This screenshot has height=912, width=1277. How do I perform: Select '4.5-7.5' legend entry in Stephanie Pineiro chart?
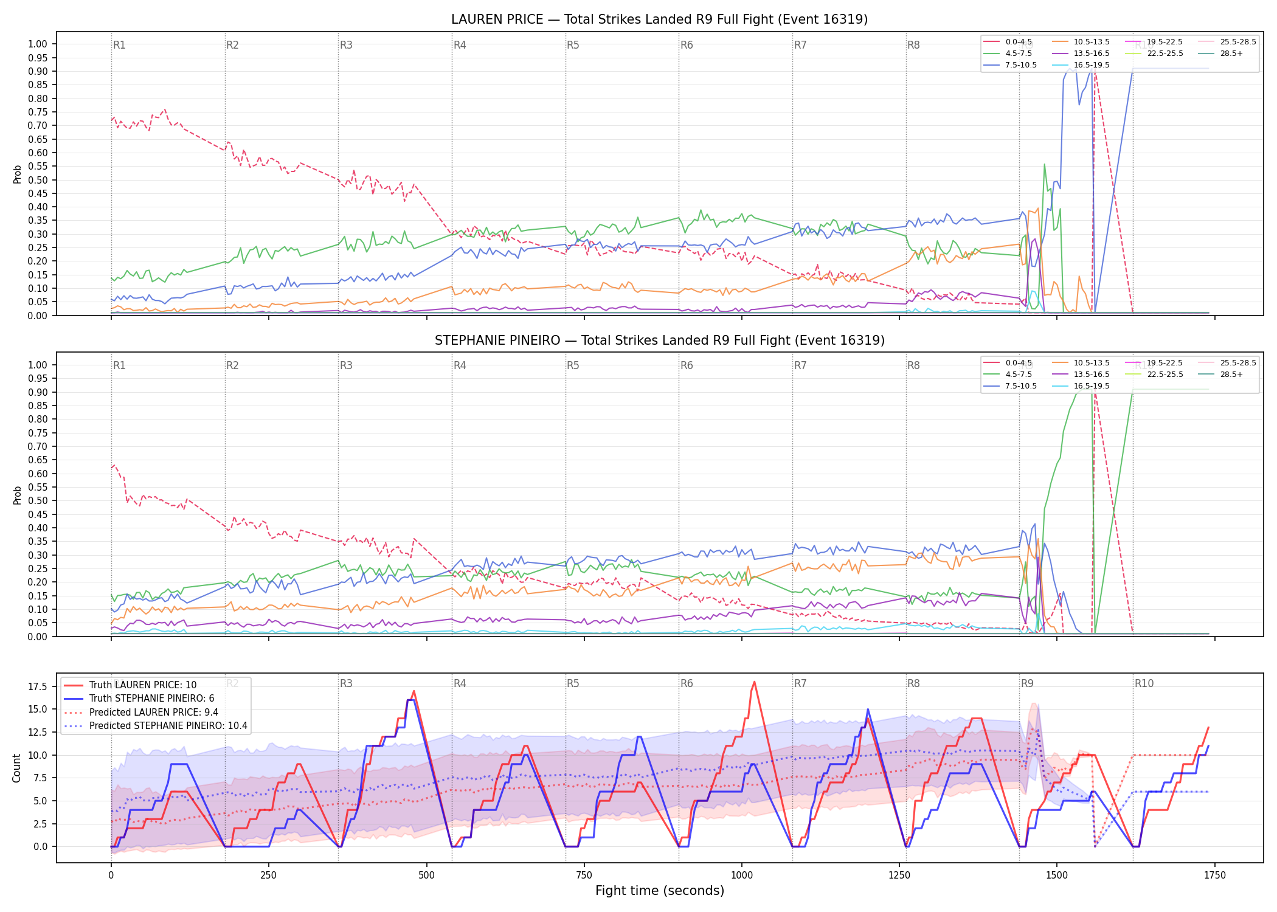(1008, 375)
